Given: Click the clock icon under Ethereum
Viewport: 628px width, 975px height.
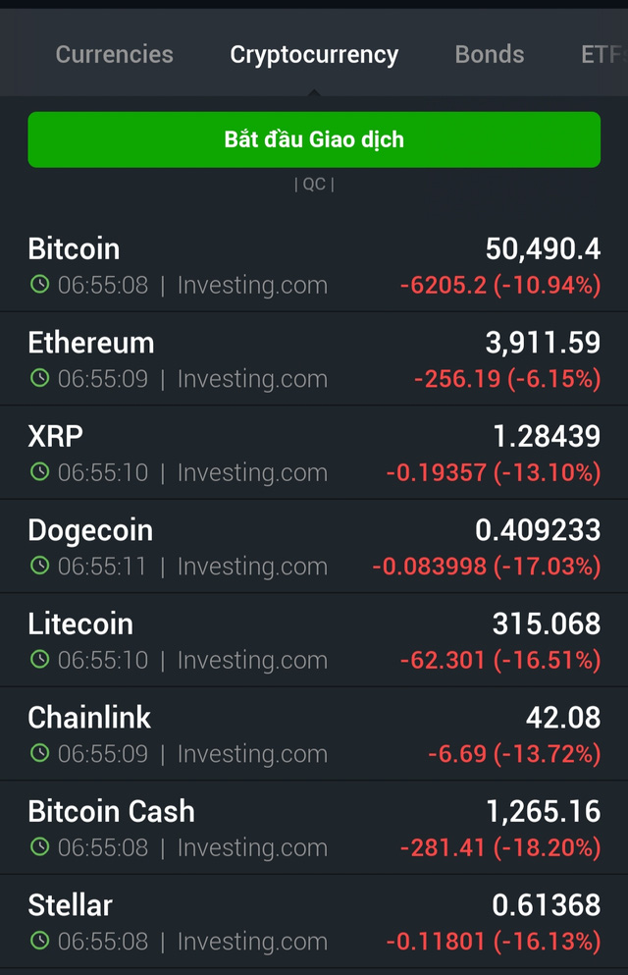Looking at the screenshot, I should (x=39, y=378).
